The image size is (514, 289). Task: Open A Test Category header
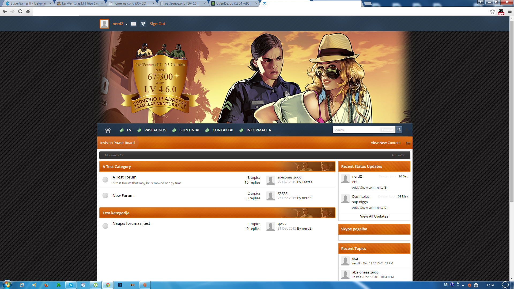click(x=117, y=167)
